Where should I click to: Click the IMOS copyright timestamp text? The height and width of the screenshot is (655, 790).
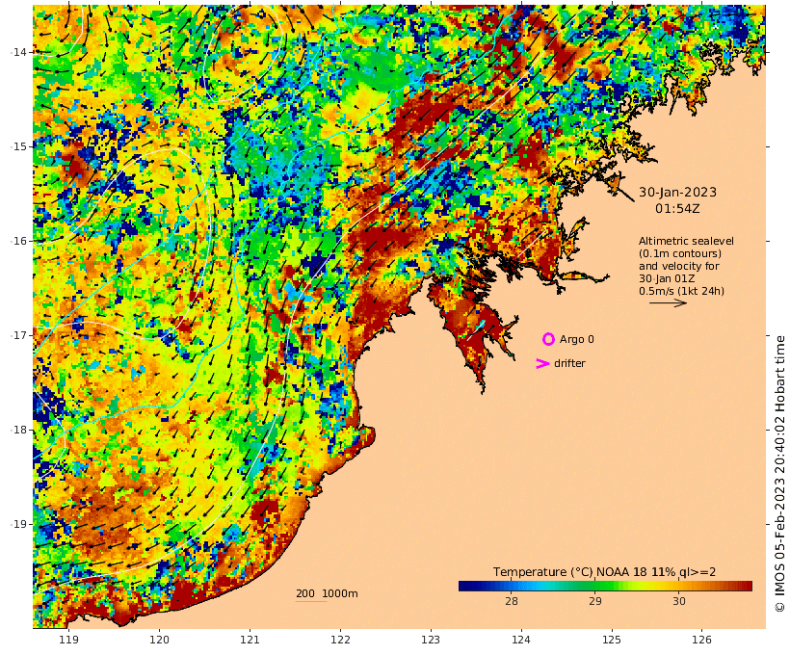[779, 474]
